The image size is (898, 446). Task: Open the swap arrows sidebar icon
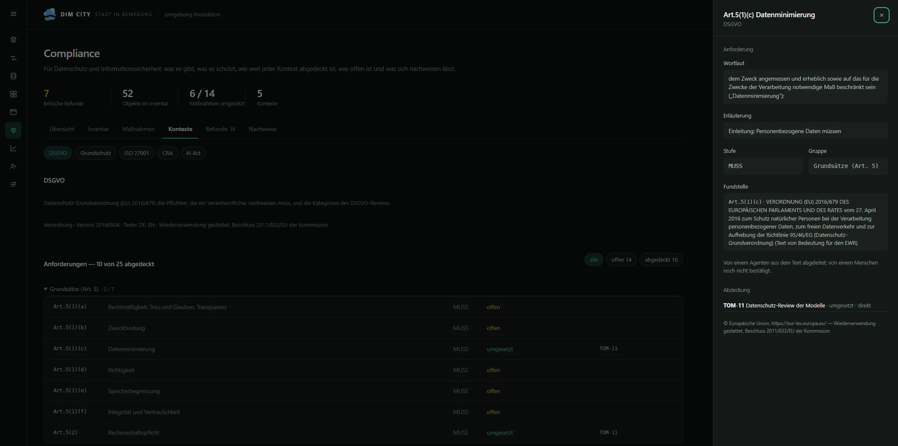pos(13,58)
